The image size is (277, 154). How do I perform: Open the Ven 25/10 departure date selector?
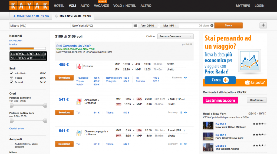click(148, 26)
